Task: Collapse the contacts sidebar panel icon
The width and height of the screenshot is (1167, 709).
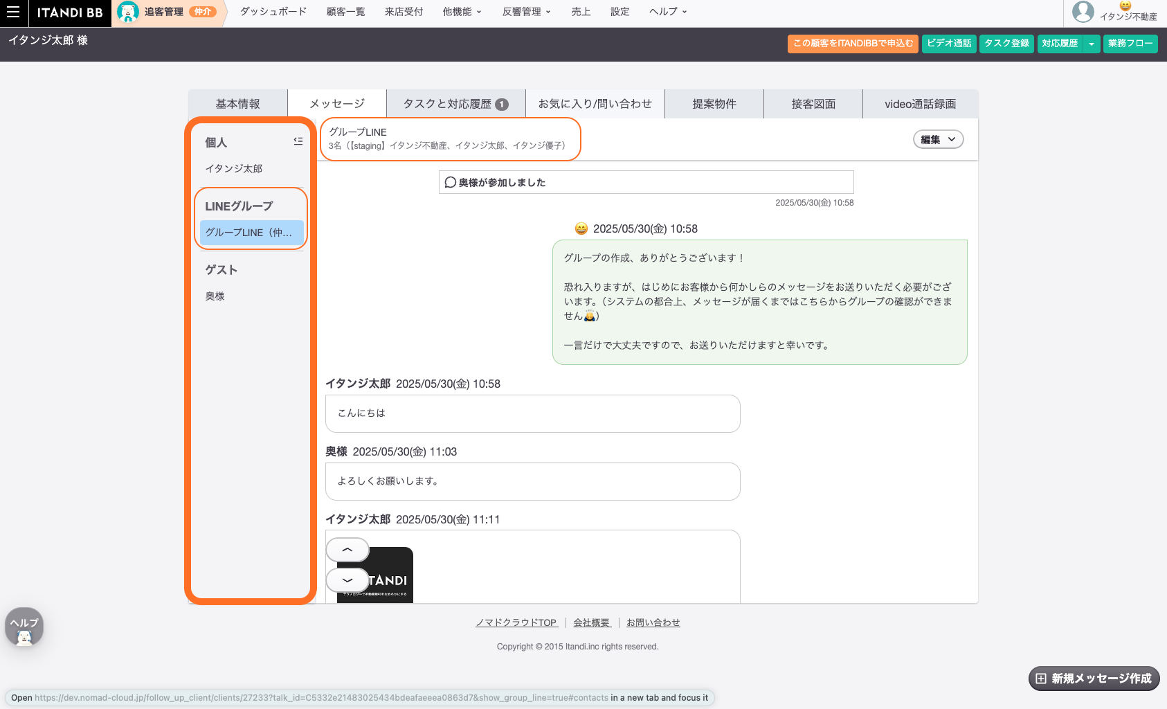Action: point(298,141)
